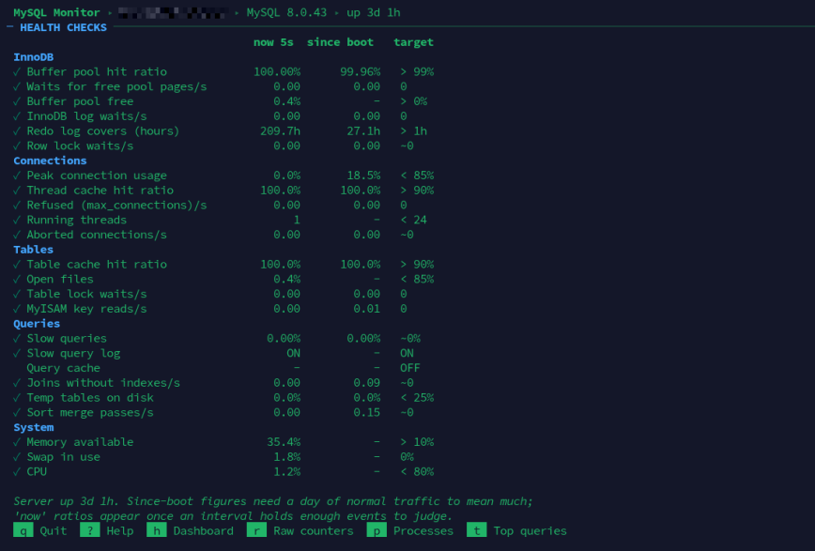The height and width of the screenshot is (551, 815).
Task: Click the Redo log covers checkmark
Action: tap(17, 131)
